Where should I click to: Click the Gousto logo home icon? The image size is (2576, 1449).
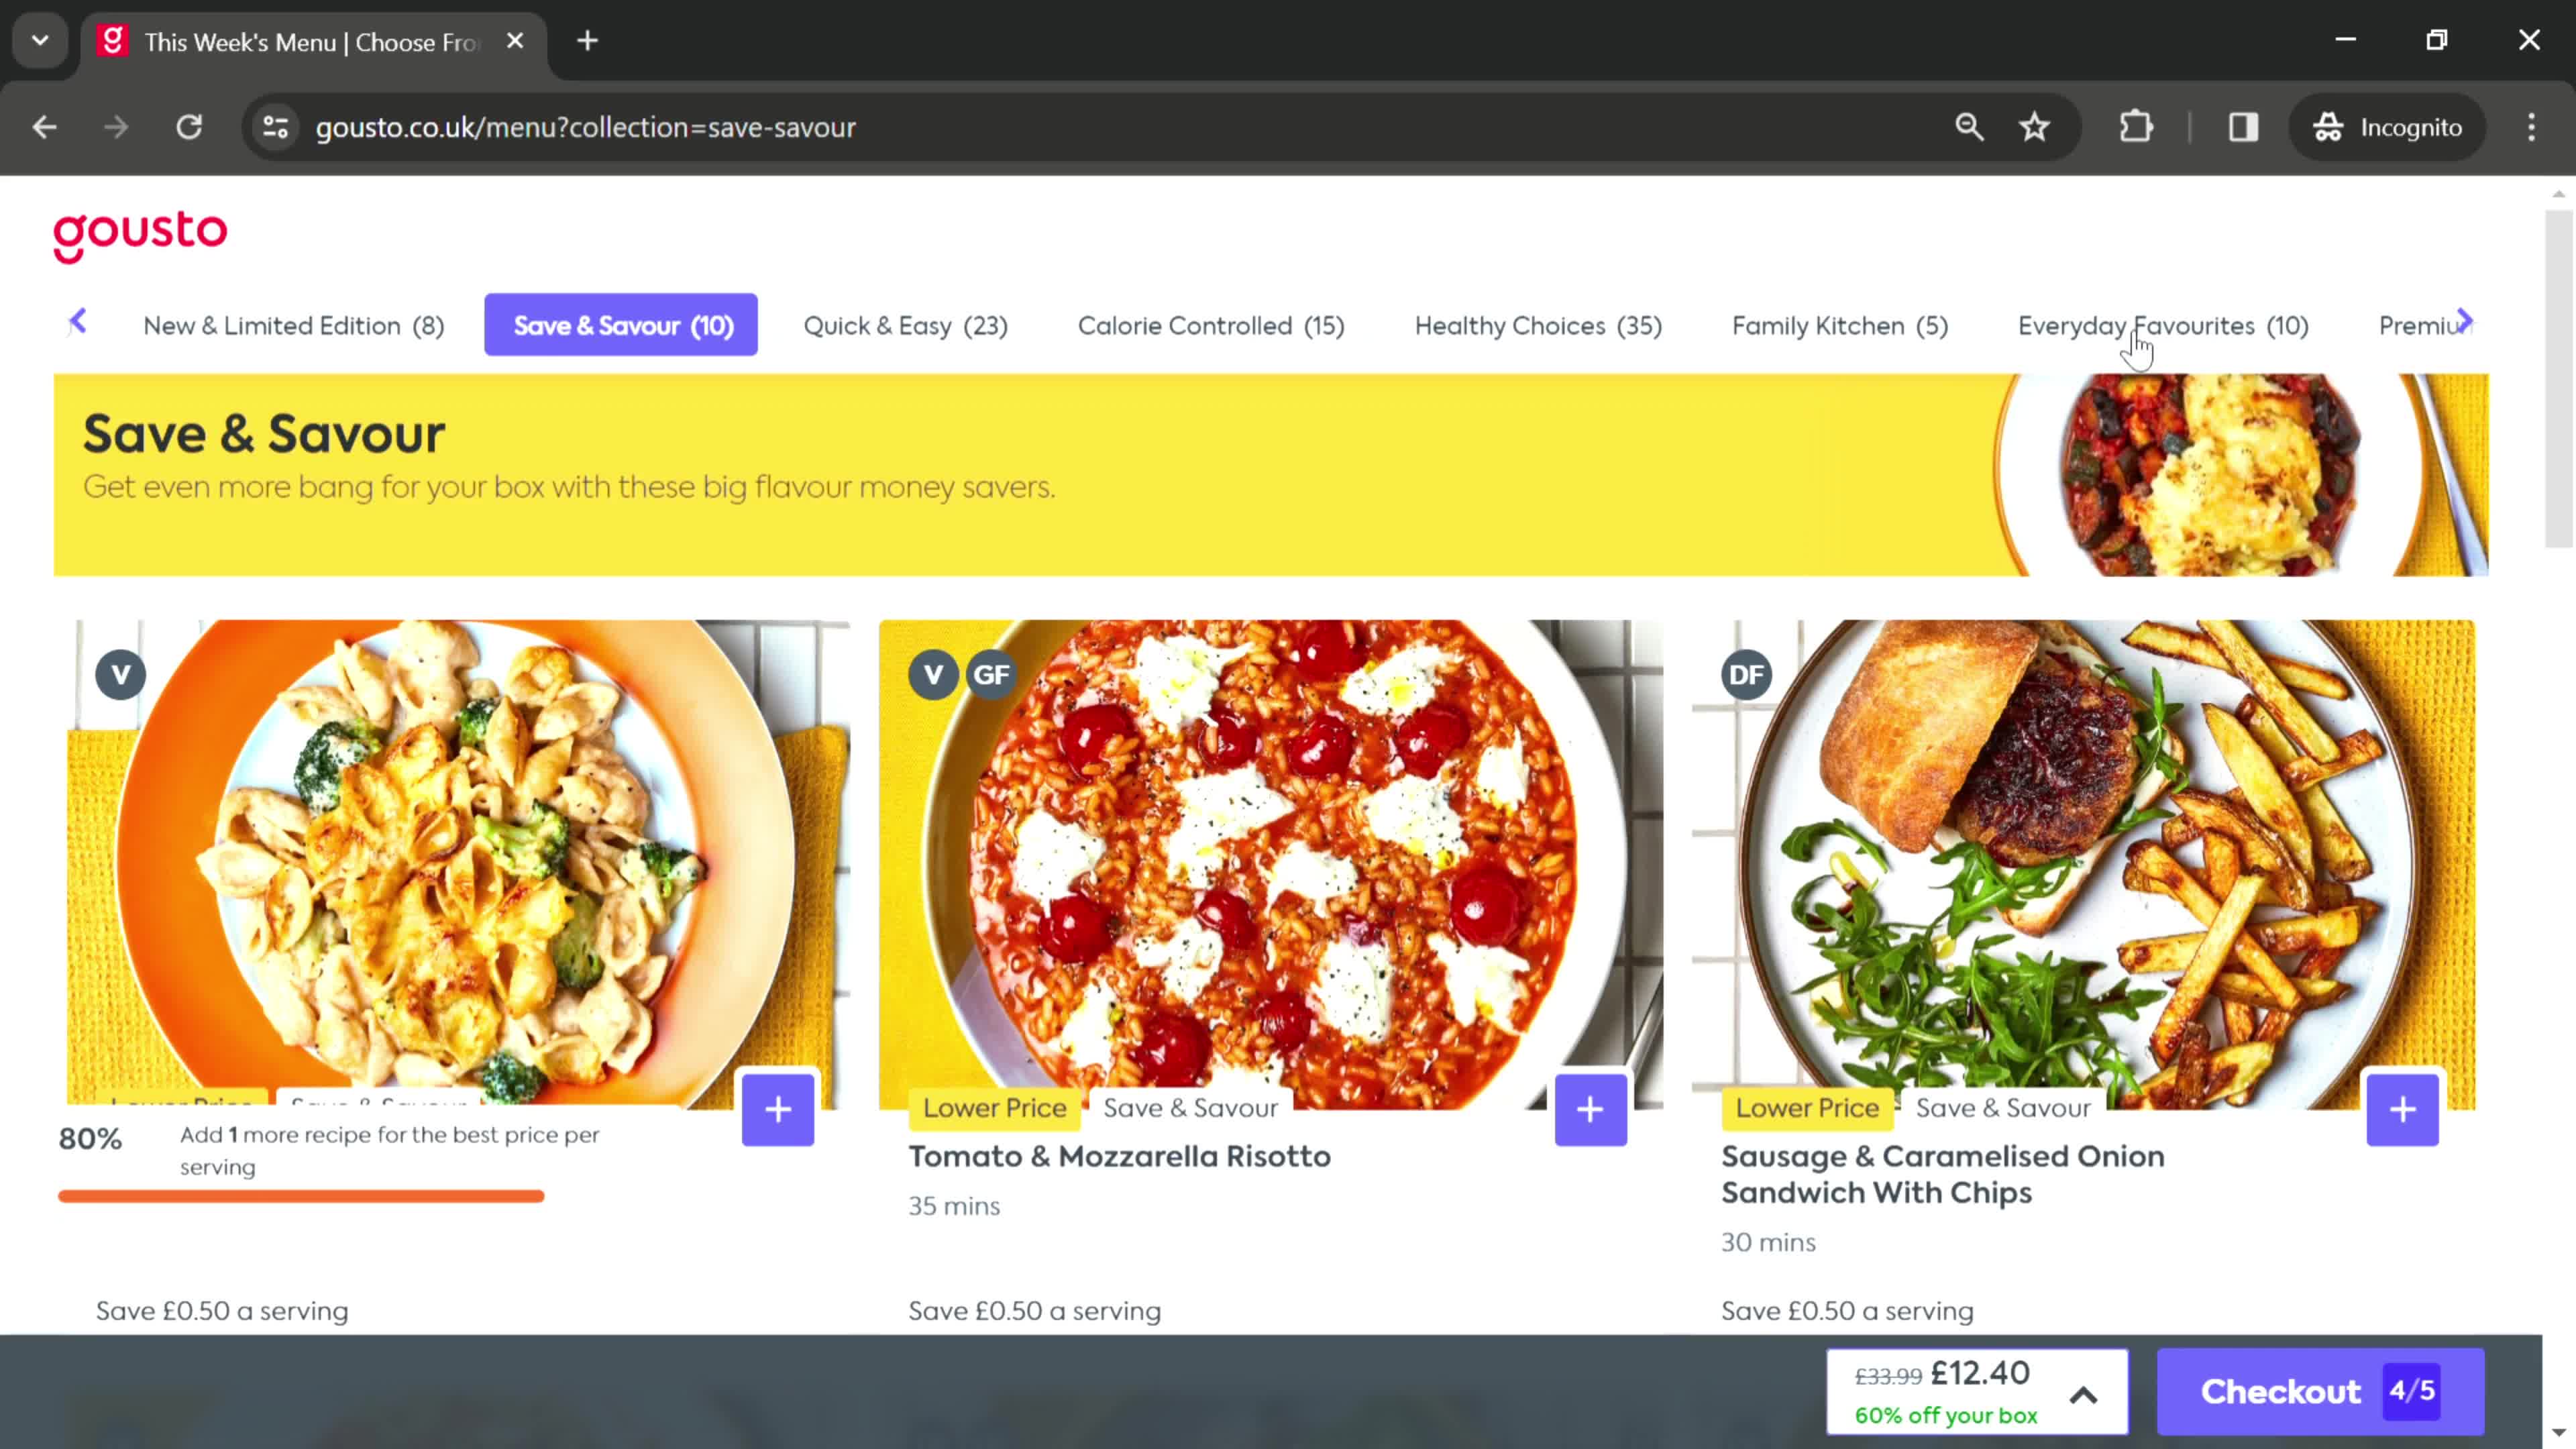click(x=140, y=235)
